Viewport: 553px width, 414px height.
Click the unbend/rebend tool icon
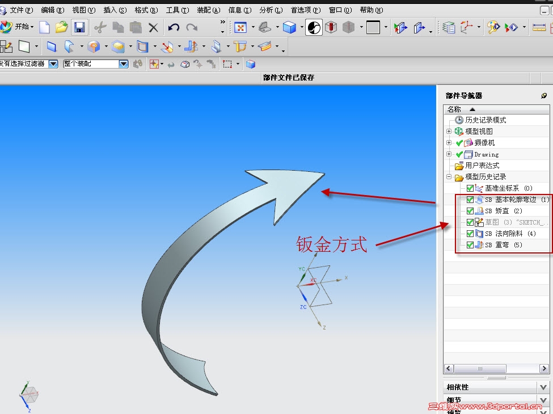pyautogui.click(x=192, y=46)
